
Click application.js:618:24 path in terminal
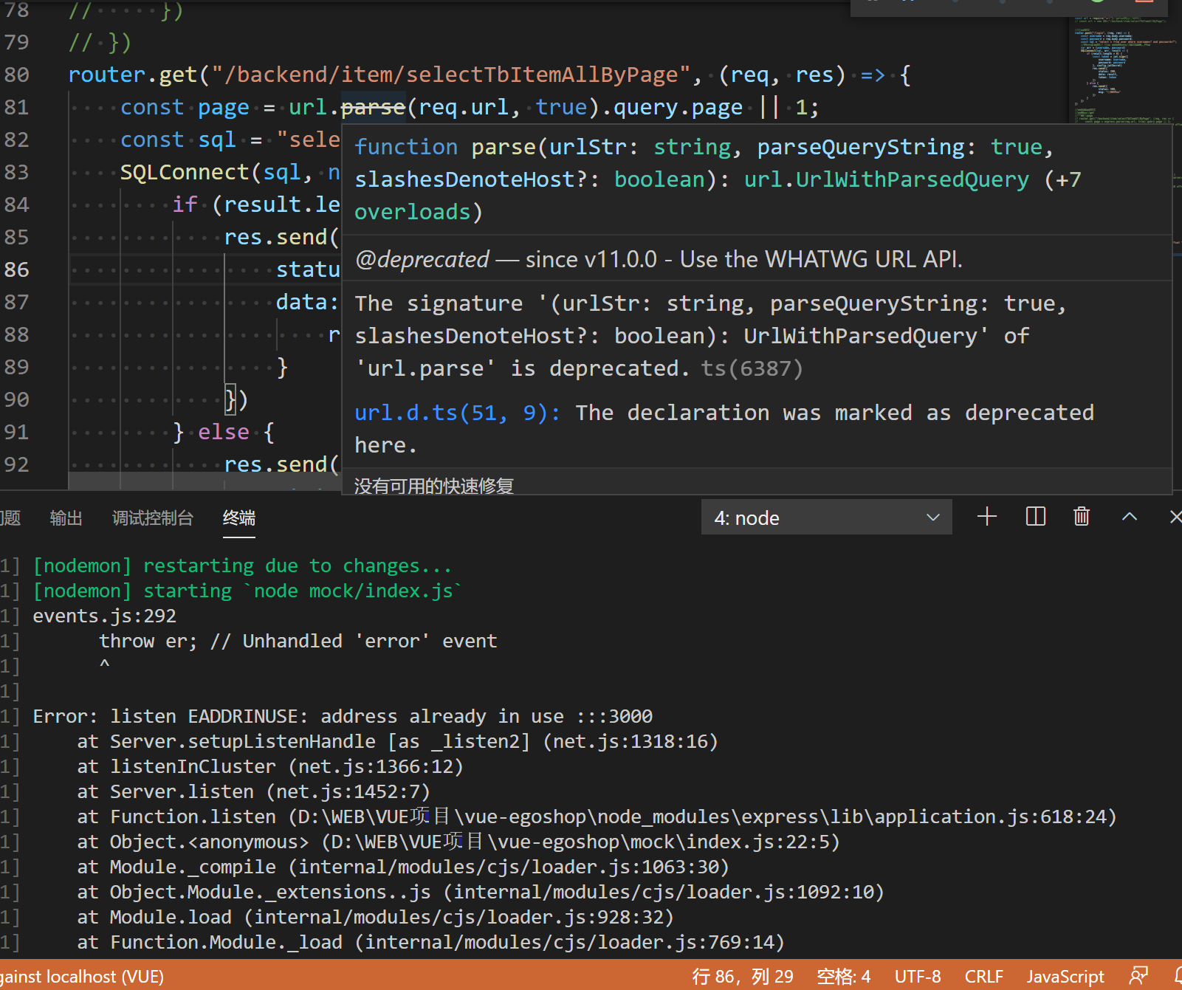pos(702,817)
